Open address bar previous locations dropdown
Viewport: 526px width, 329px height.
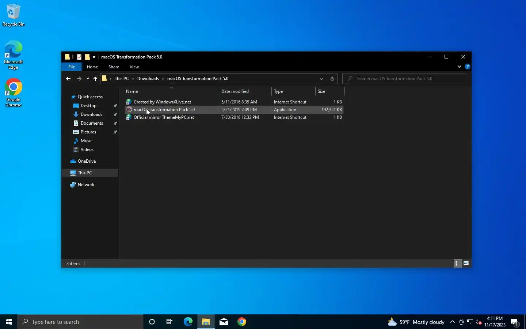[321, 79]
